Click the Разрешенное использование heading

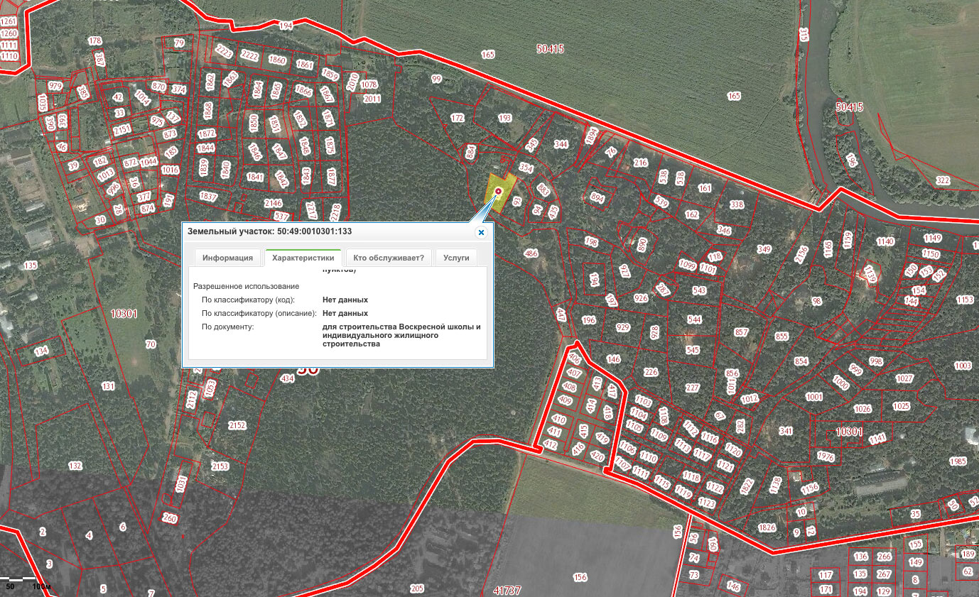tap(246, 286)
